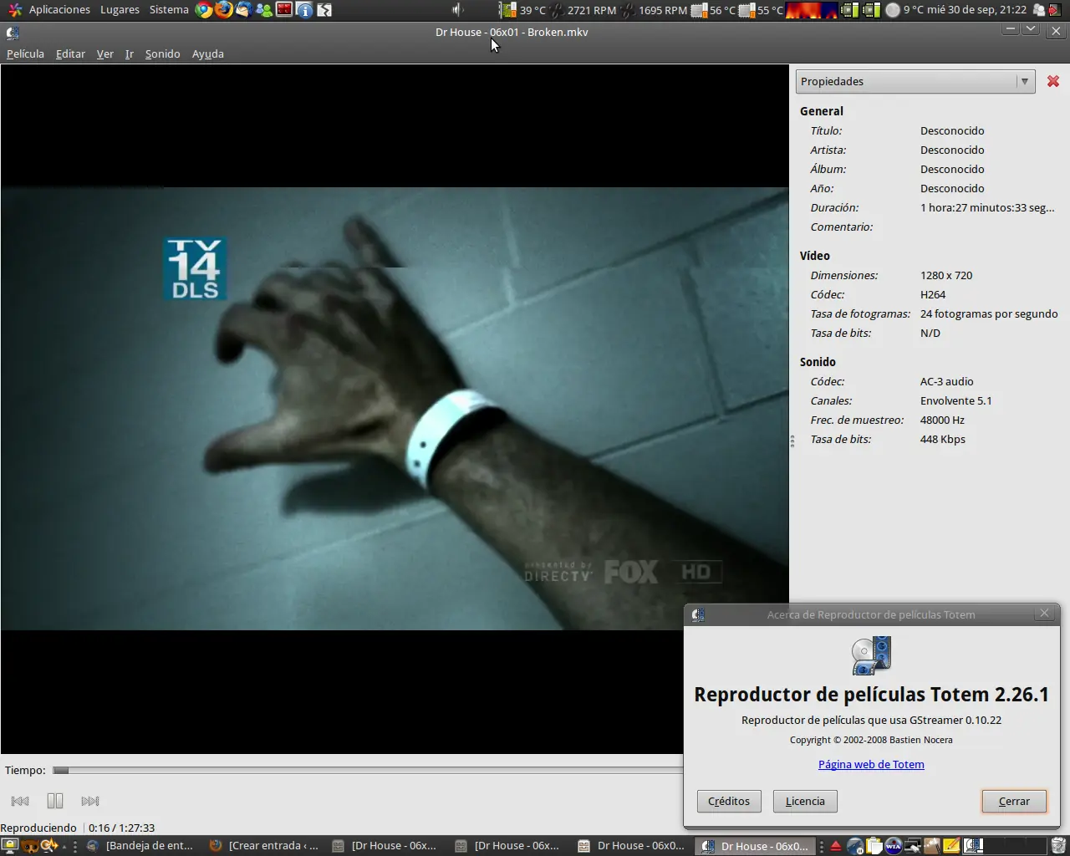Image resolution: width=1070 pixels, height=856 pixels.
Task: Open the Ir menu
Action: click(130, 53)
